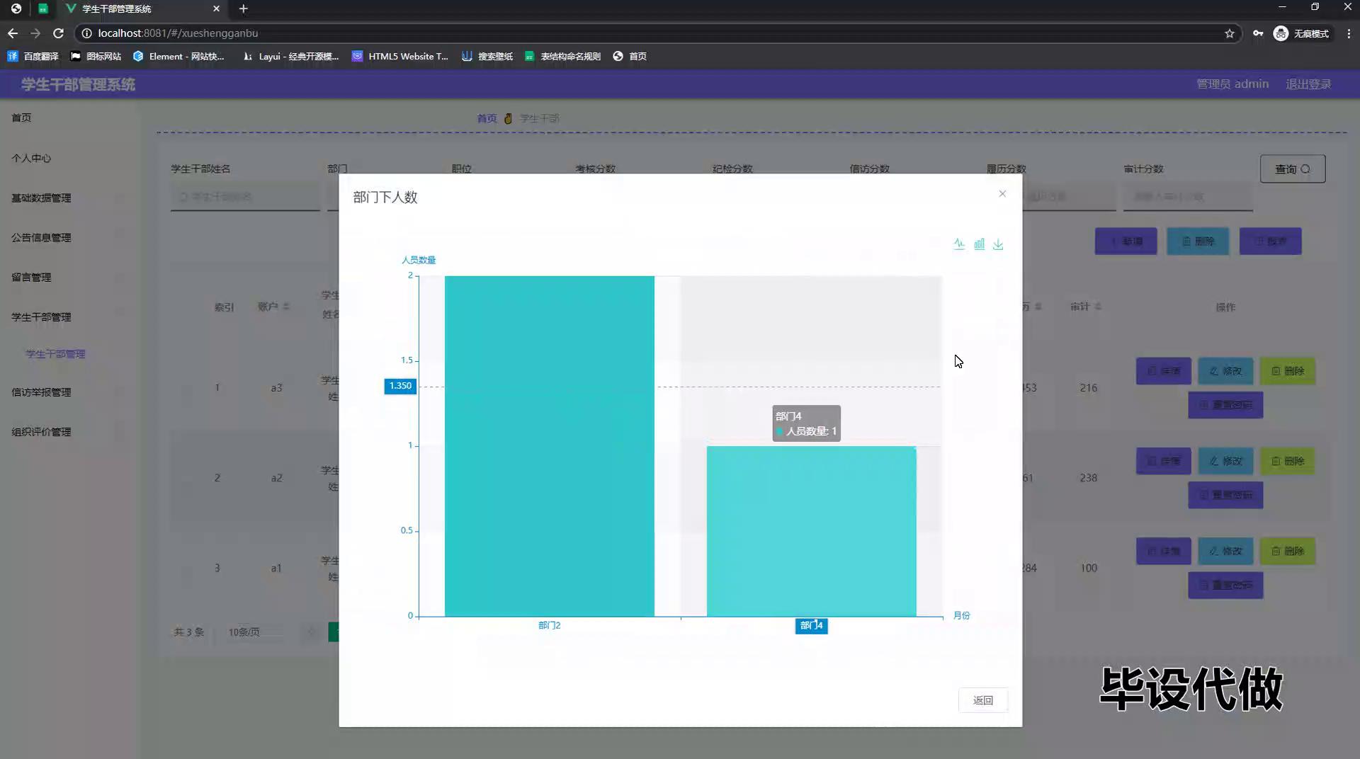This screenshot has height=759, width=1360.
Task: Toggle sort on 账户 column
Action: pyautogui.click(x=286, y=307)
